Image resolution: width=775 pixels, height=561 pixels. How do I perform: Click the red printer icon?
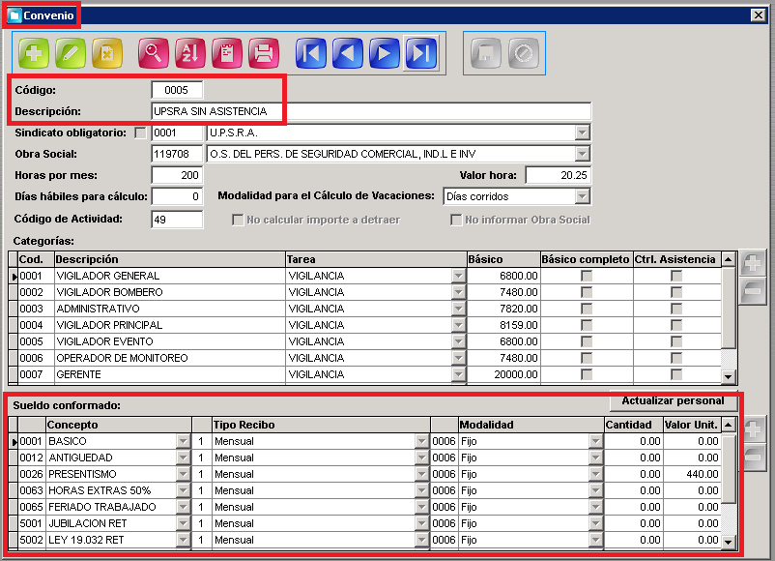pos(264,53)
